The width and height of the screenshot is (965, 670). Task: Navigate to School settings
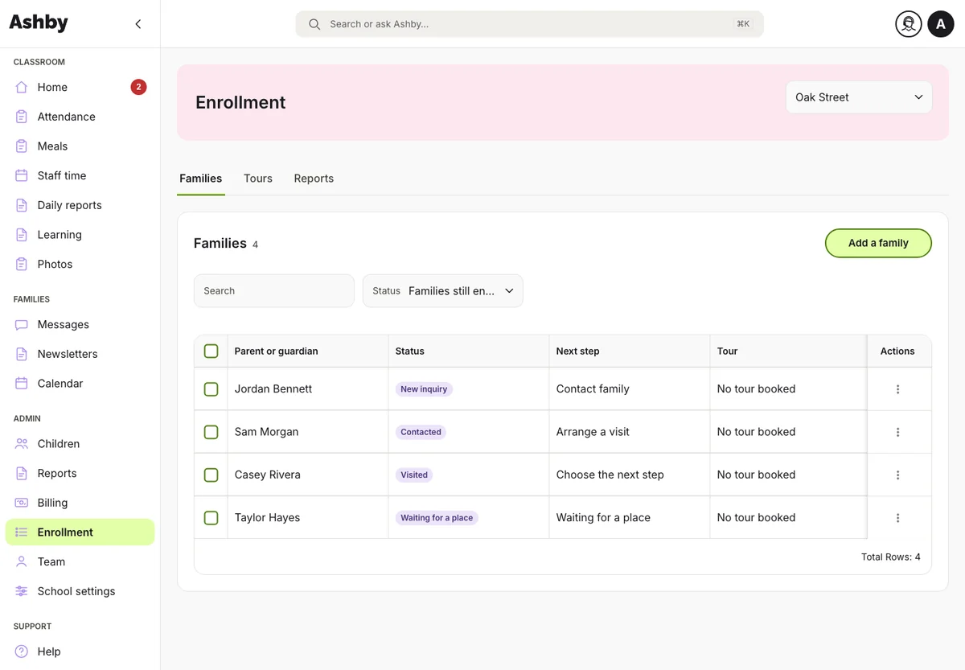coord(80,591)
